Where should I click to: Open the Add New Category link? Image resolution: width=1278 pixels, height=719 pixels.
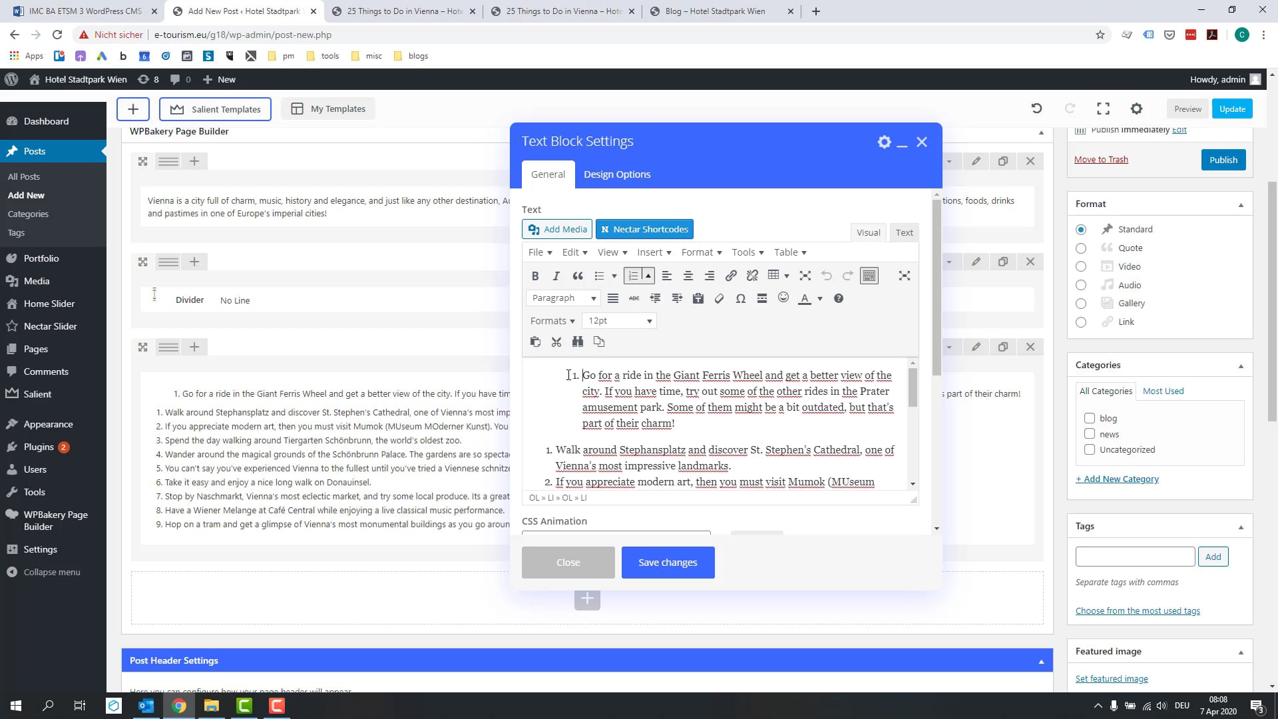(x=1117, y=479)
